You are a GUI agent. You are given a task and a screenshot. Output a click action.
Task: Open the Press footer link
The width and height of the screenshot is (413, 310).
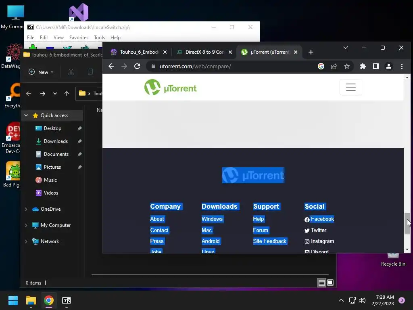point(157,241)
